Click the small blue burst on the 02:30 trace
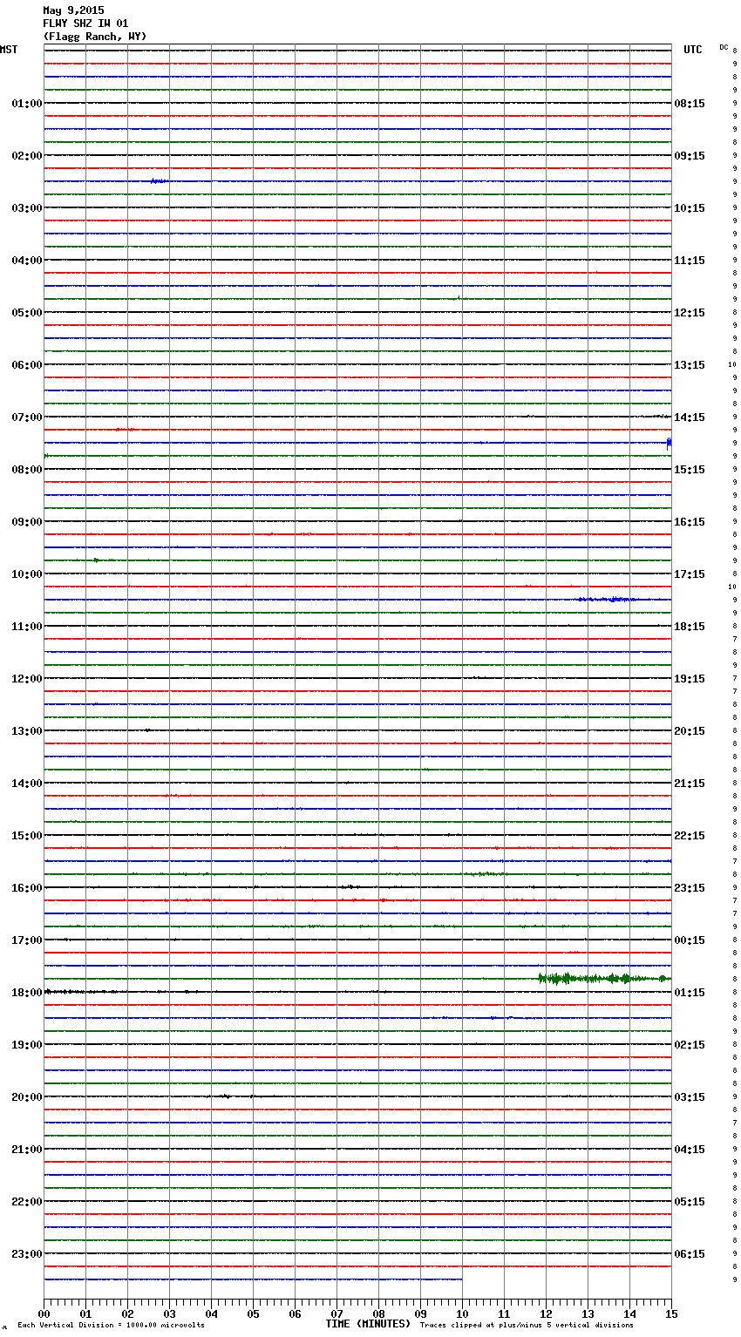This screenshot has height=1337, width=741. (x=160, y=181)
